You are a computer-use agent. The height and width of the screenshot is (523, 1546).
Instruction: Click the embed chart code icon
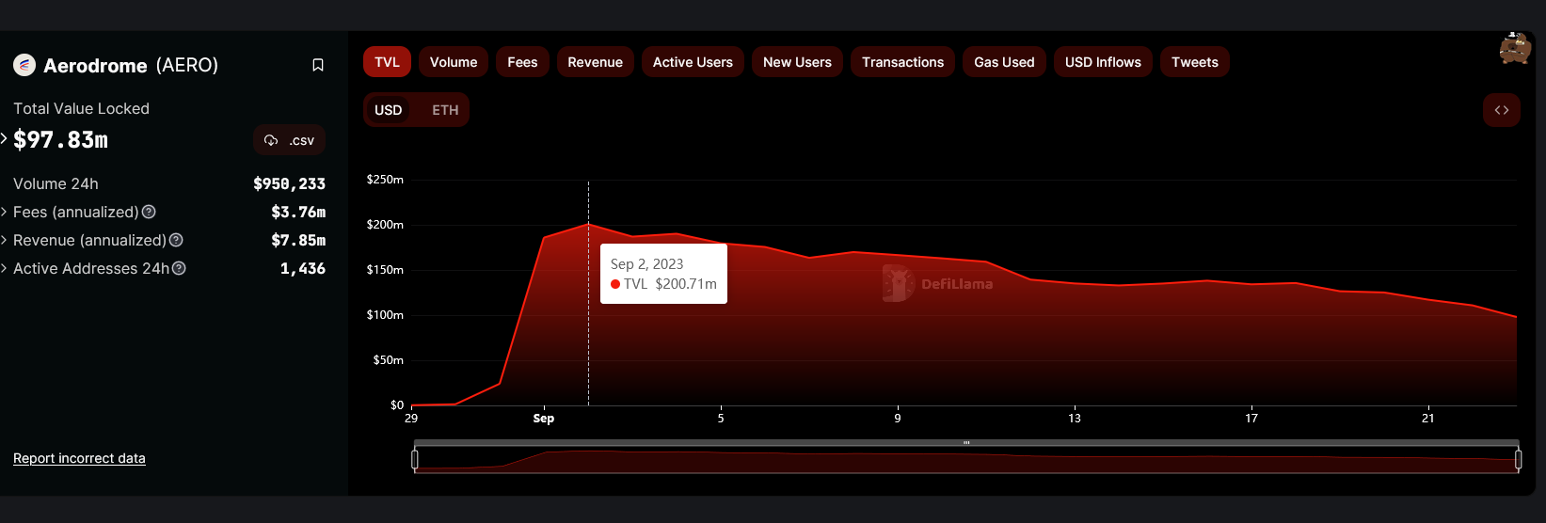[1501, 110]
